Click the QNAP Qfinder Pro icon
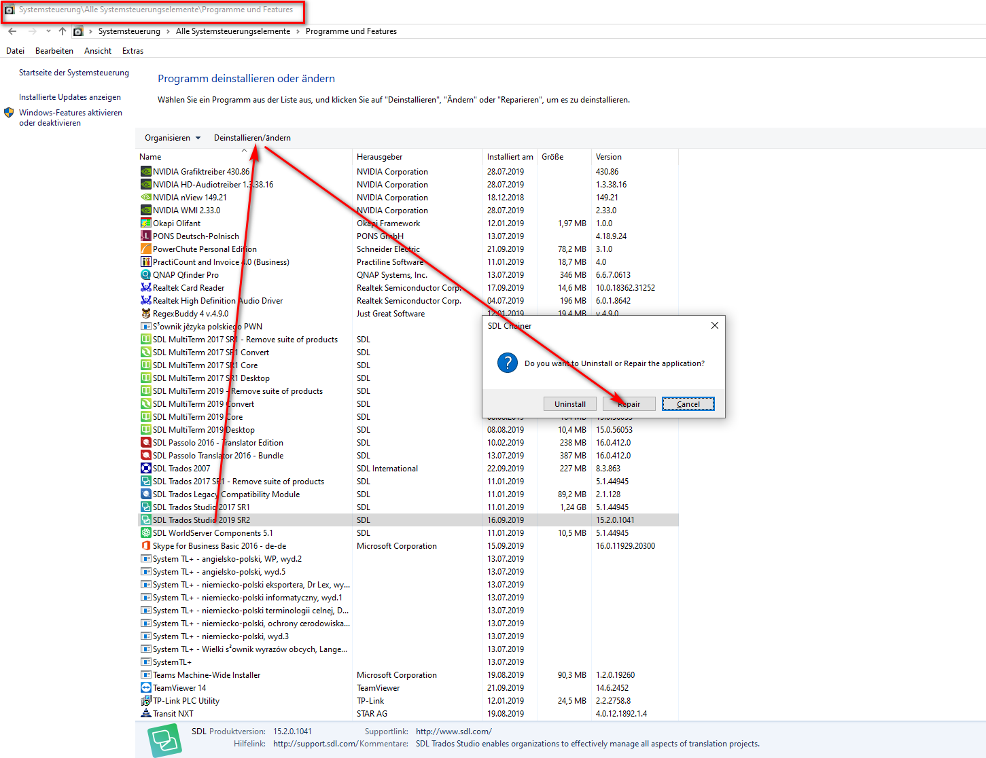Screen dimensions: 986x758 pos(145,275)
